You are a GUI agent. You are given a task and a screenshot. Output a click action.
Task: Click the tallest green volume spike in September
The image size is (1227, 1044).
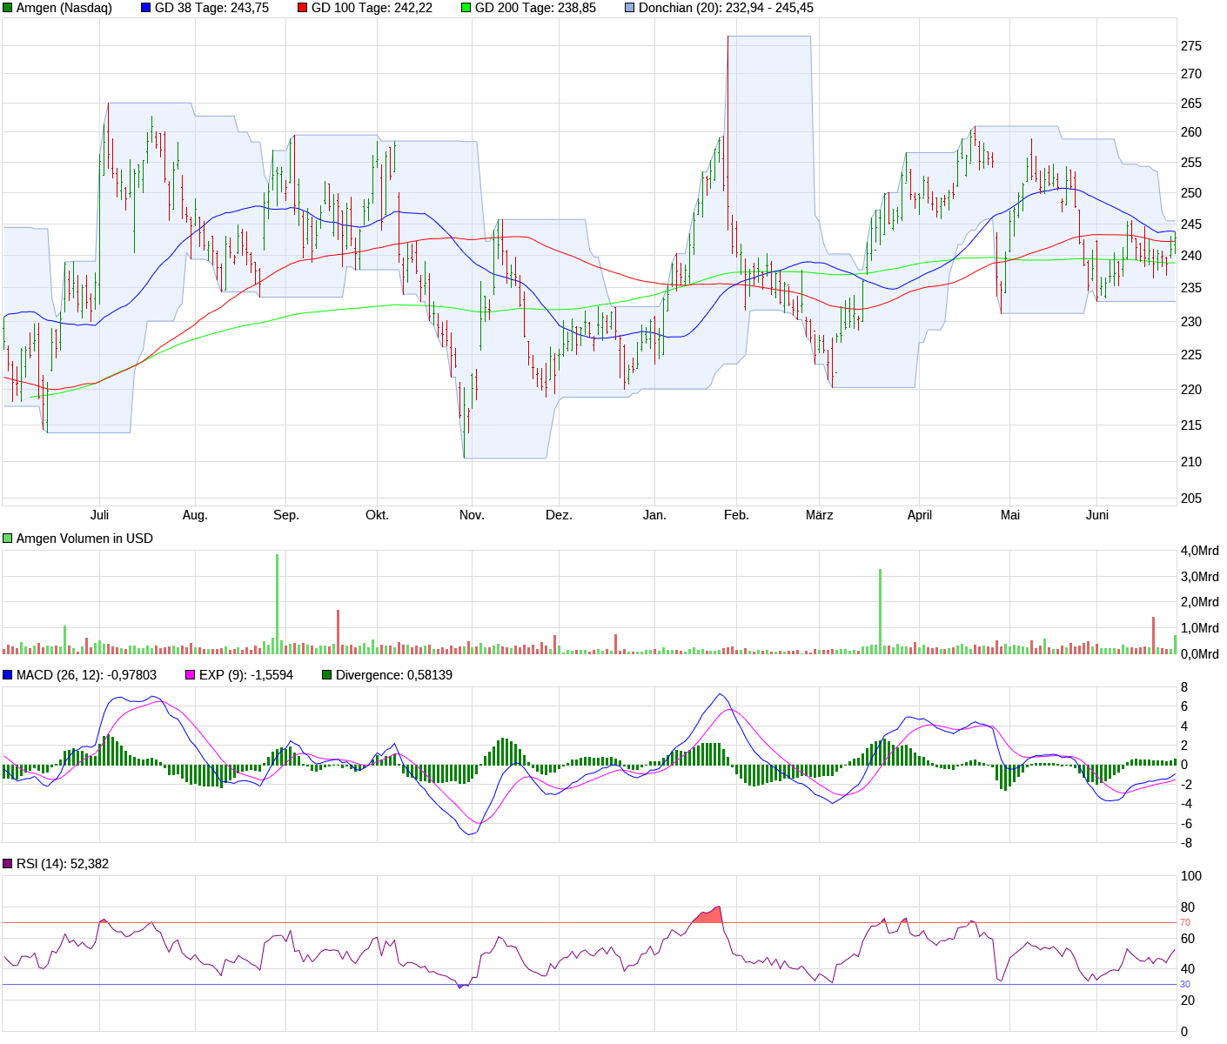tap(277, 600)
